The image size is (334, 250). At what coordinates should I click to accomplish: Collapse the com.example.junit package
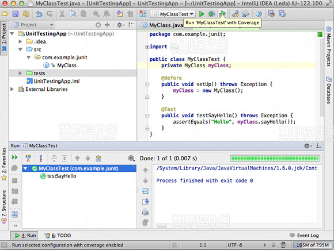point(29,57)
